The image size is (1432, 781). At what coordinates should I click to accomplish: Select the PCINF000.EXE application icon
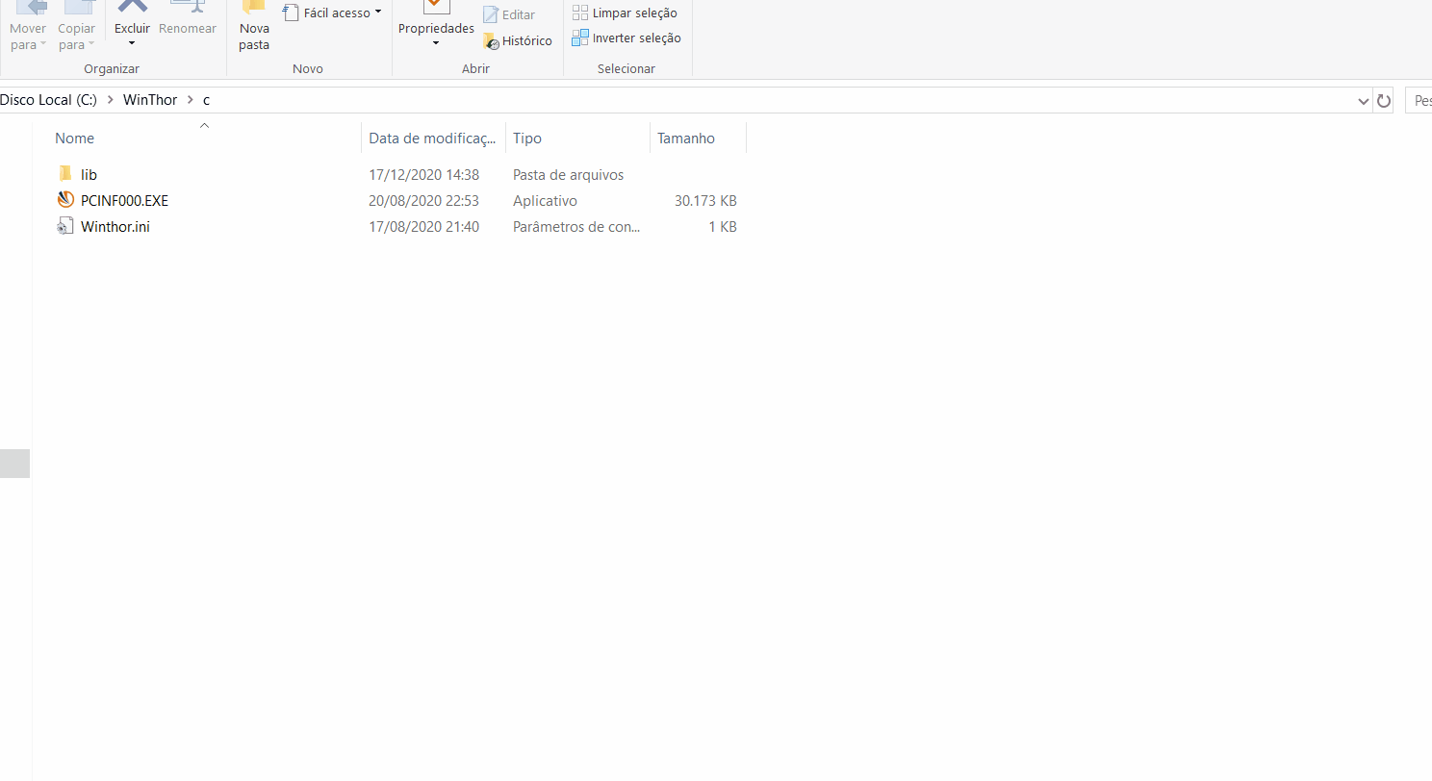[65, 200]
